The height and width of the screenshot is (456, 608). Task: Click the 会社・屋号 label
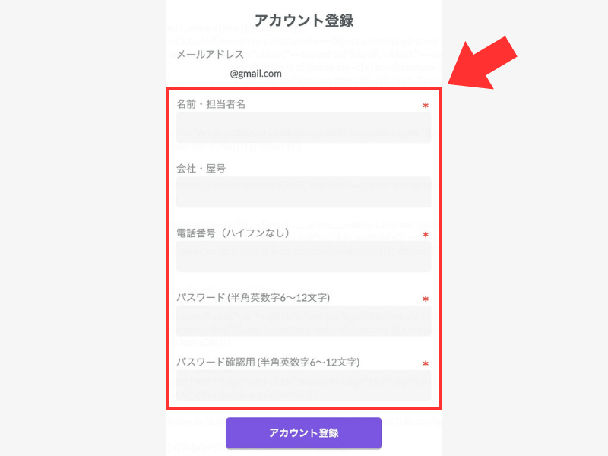201,169
